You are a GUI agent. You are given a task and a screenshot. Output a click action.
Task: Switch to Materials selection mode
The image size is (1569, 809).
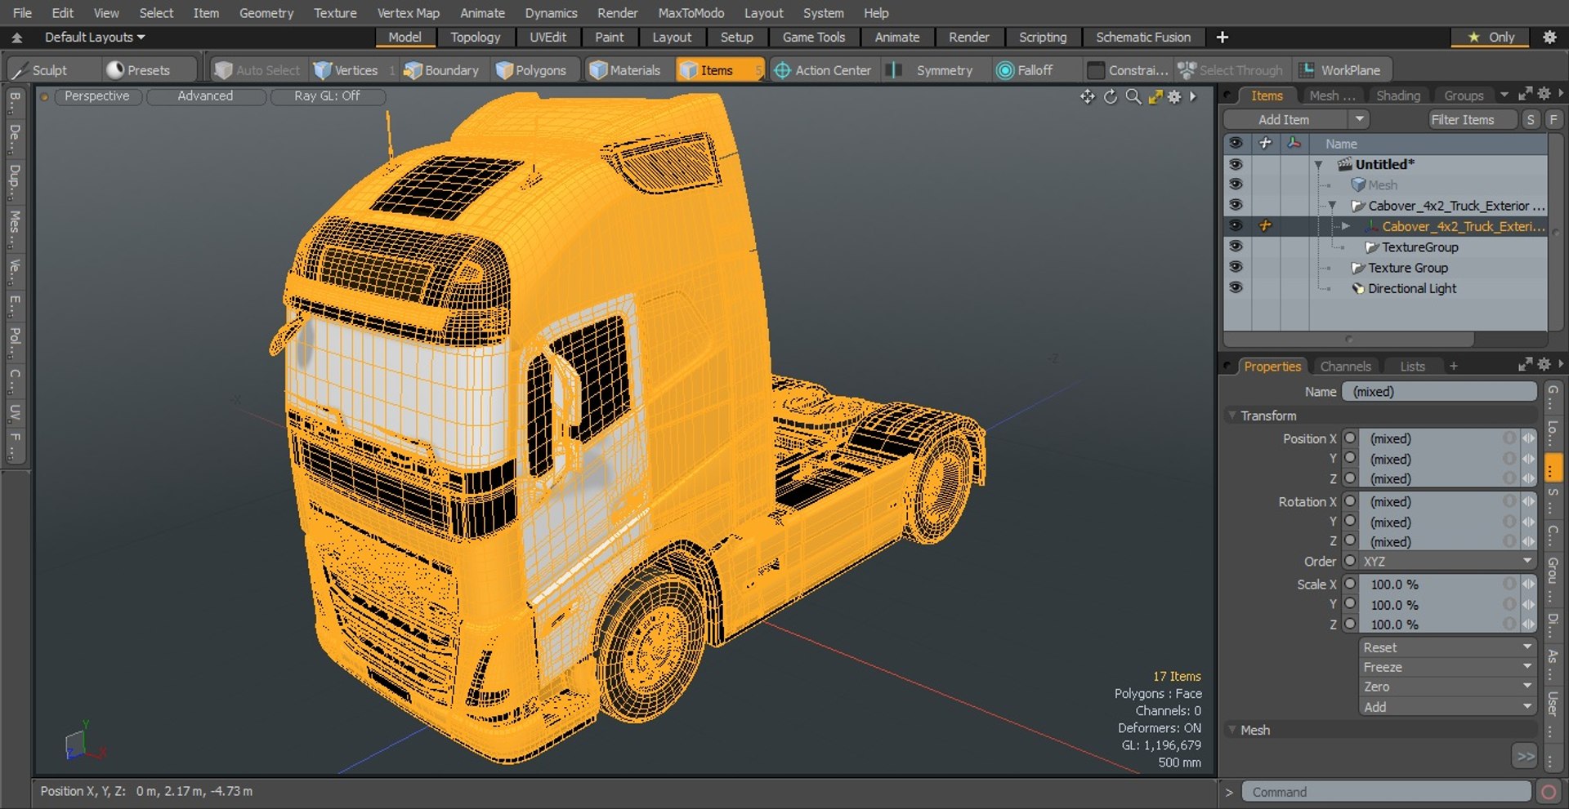(x=625, y=70)
